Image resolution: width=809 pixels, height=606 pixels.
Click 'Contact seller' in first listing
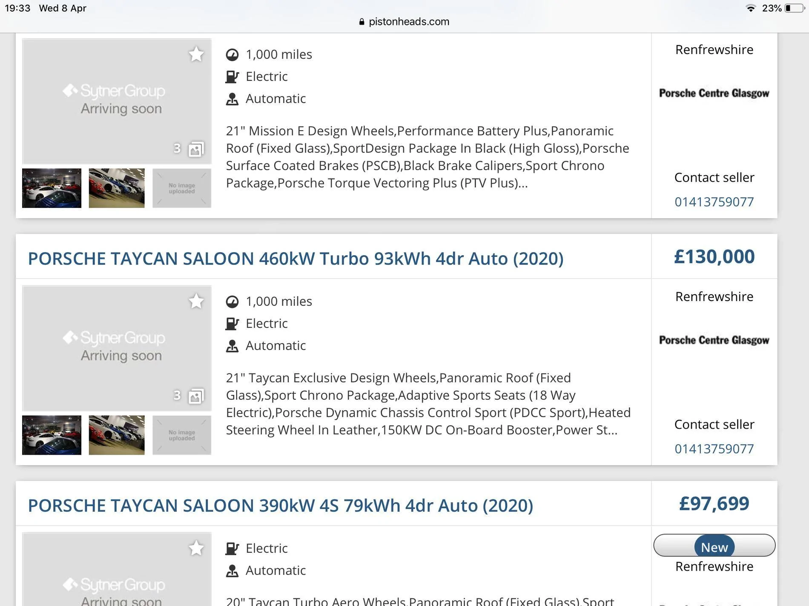[x=714, y=177]
